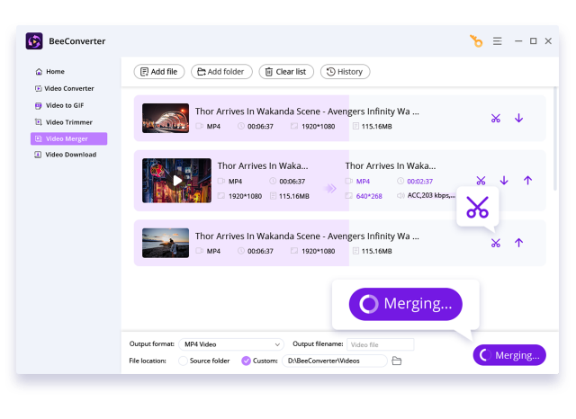576x419 pixels.
Task: Switch to Video Trimmer in sidebar
Action: coord(68,122)
